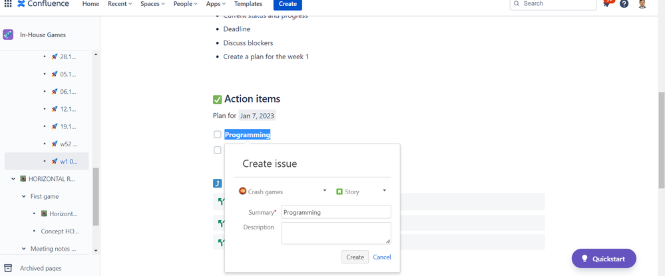
Task: Click the In-House Games space icon
Action: tap(8, 35)
